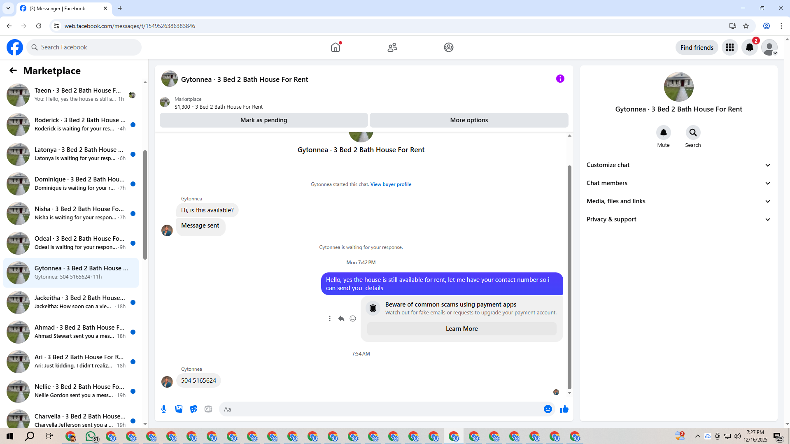Open the Ahmad conversation
This screenshot has width=790, height=444.
[71, 332]
